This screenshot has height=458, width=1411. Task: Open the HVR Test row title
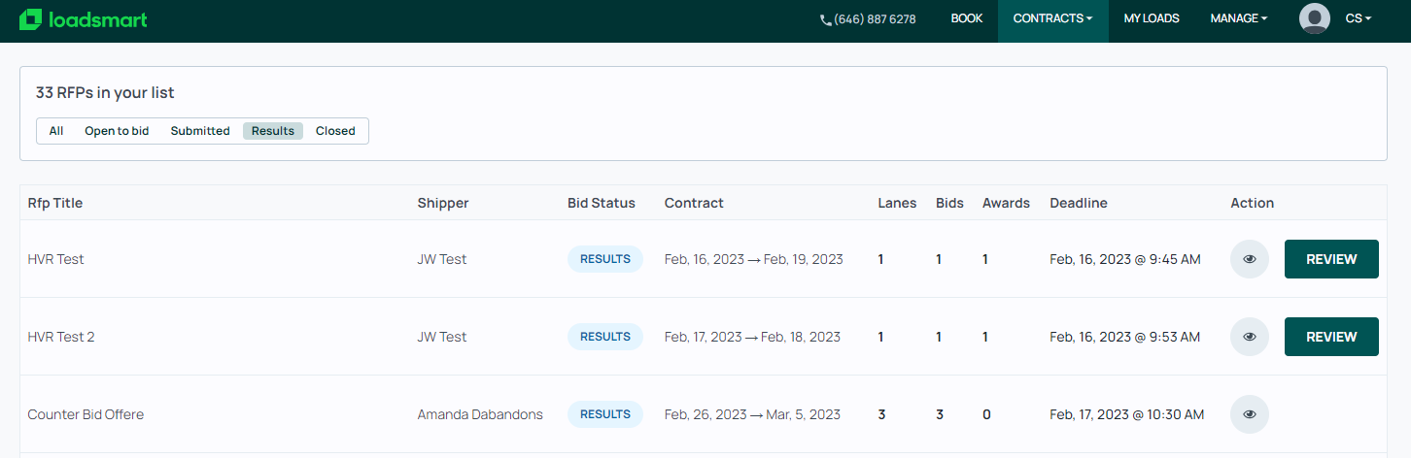[55, 259]
